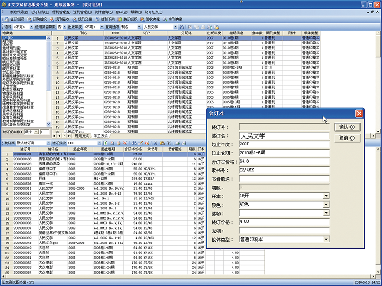
Task: Click the 刊名 column header
Action: pos(84,33)
